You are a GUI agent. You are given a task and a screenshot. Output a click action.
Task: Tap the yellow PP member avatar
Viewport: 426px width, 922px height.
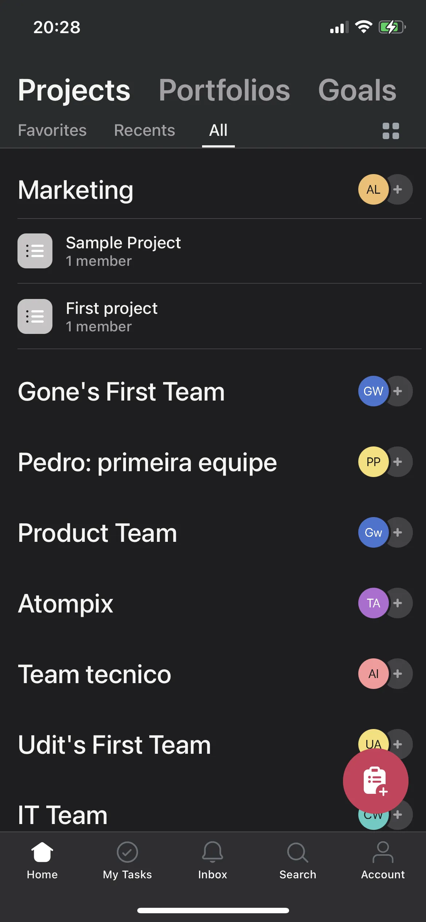(x=373, y=462)
